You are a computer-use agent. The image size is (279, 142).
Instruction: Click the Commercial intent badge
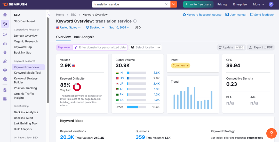tap(180, 66)
